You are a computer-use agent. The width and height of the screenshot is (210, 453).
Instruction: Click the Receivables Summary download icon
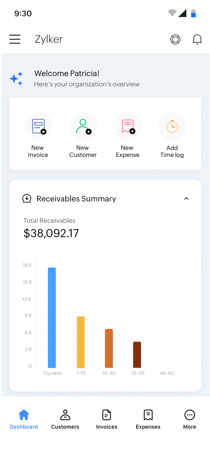click(27, 198)
